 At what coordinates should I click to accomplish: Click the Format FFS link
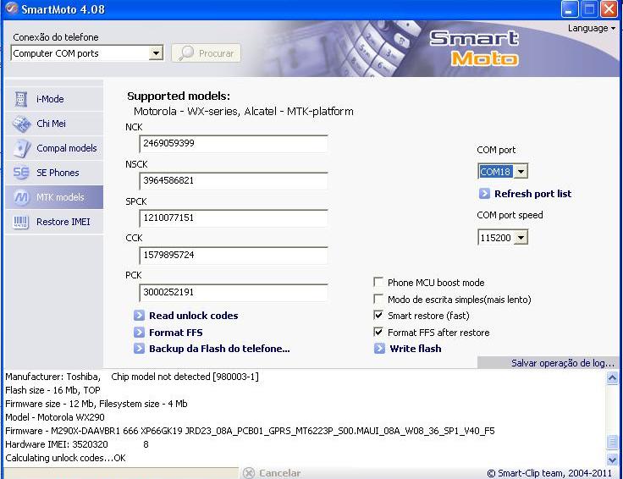[175, 333]
